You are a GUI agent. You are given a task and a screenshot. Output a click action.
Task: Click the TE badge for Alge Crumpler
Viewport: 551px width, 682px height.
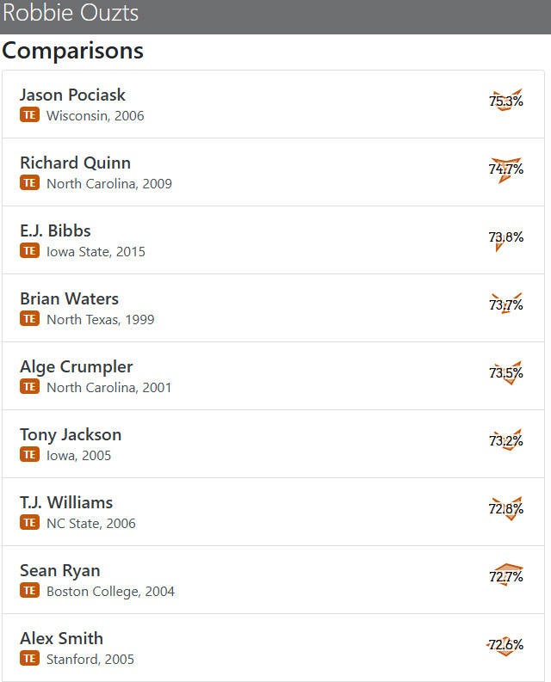pyautogui.click(x=29, y=387)
